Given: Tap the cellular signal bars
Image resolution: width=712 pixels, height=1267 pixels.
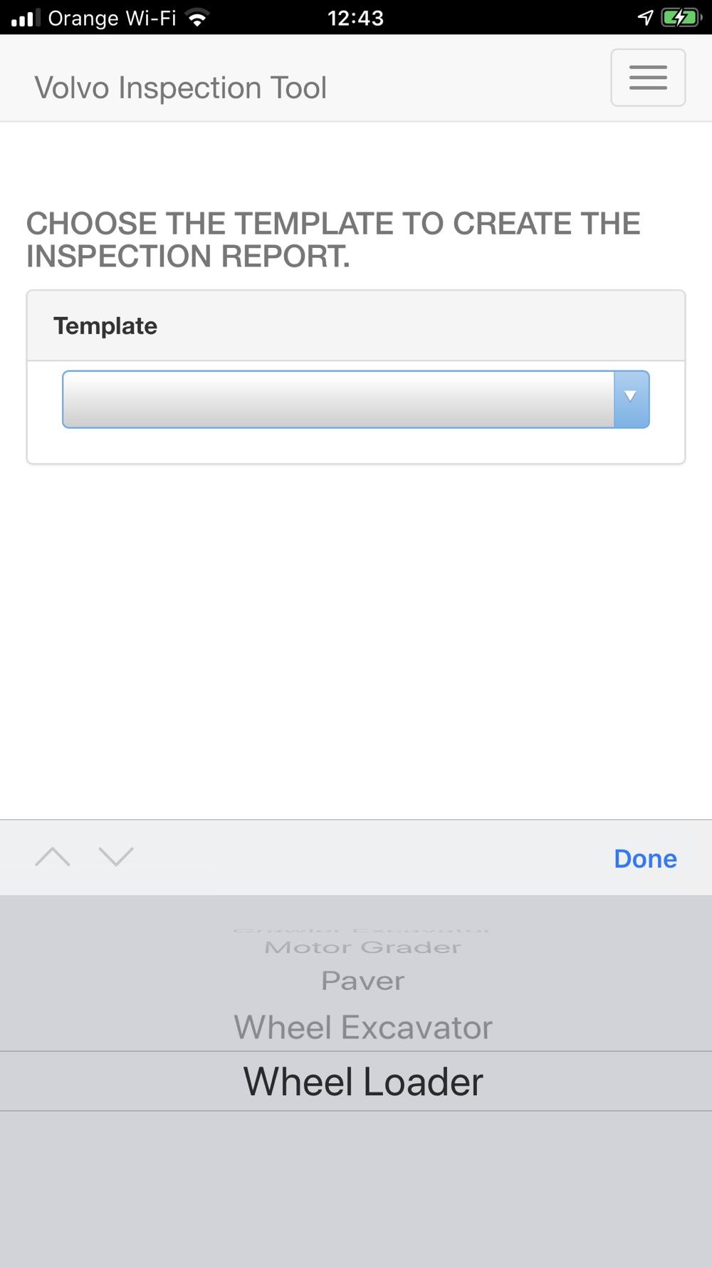Looking at the screenshot, I should (26, 18).
